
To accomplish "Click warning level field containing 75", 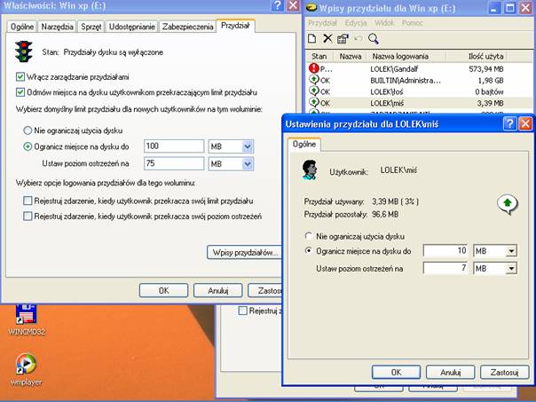I will (x=174, y=164).
